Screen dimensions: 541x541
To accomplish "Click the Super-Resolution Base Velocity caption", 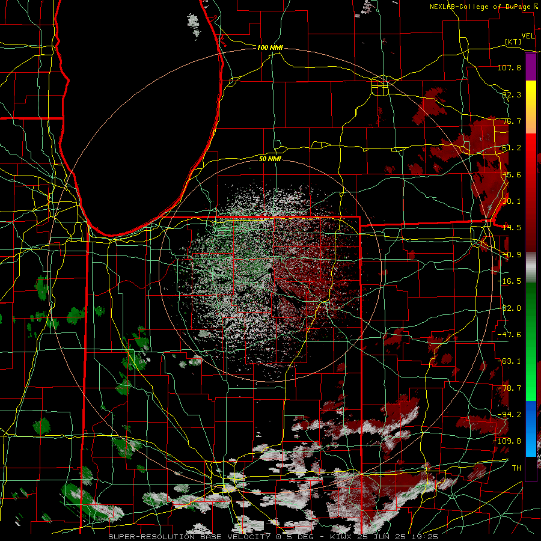I will 273,537.
